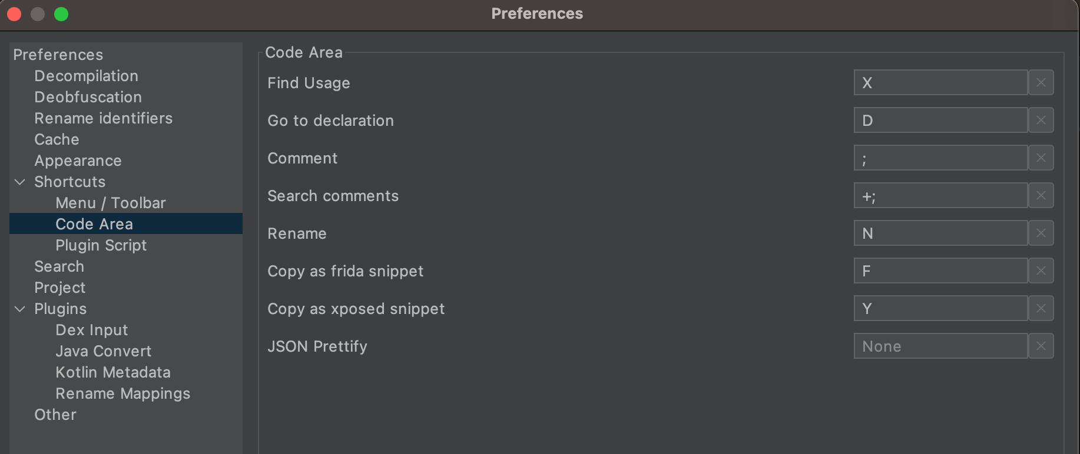The height and width of the screenshot is (454, 1080).
Task: Collapse the Shortcuts section
Action: (19, 182)
